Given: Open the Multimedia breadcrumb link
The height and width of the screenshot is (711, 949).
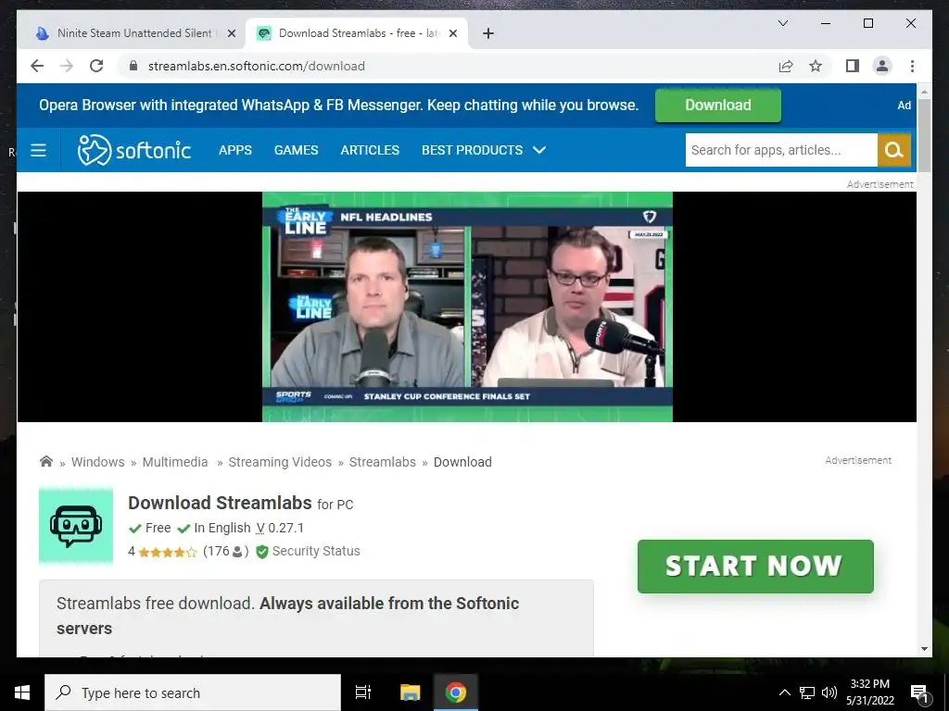Looking at the screenshot, I should coord(175,462).
